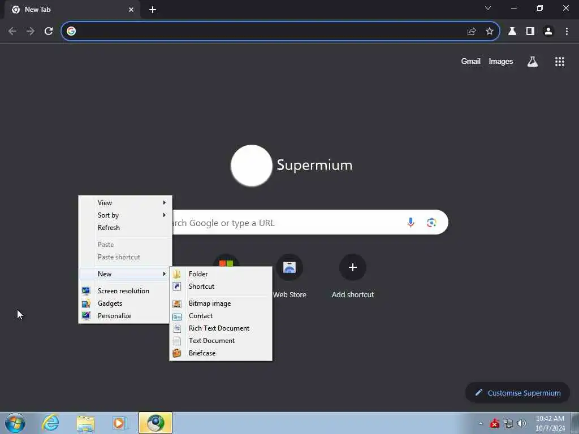Click the Supermium taskbar button
This screenshot has width=579, height=434.
click(155, 423)
